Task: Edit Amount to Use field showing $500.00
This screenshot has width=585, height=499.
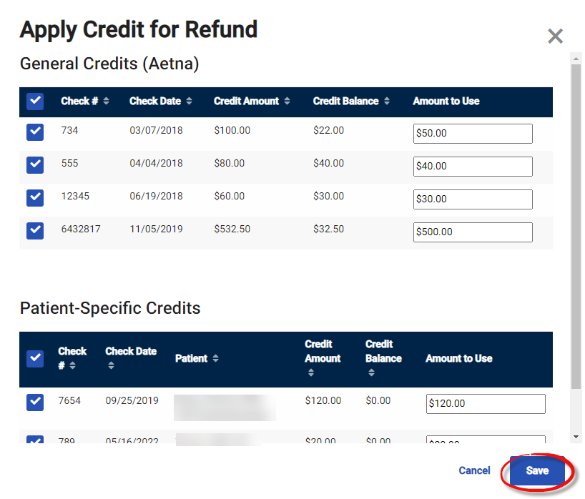Action: (473, 232)
